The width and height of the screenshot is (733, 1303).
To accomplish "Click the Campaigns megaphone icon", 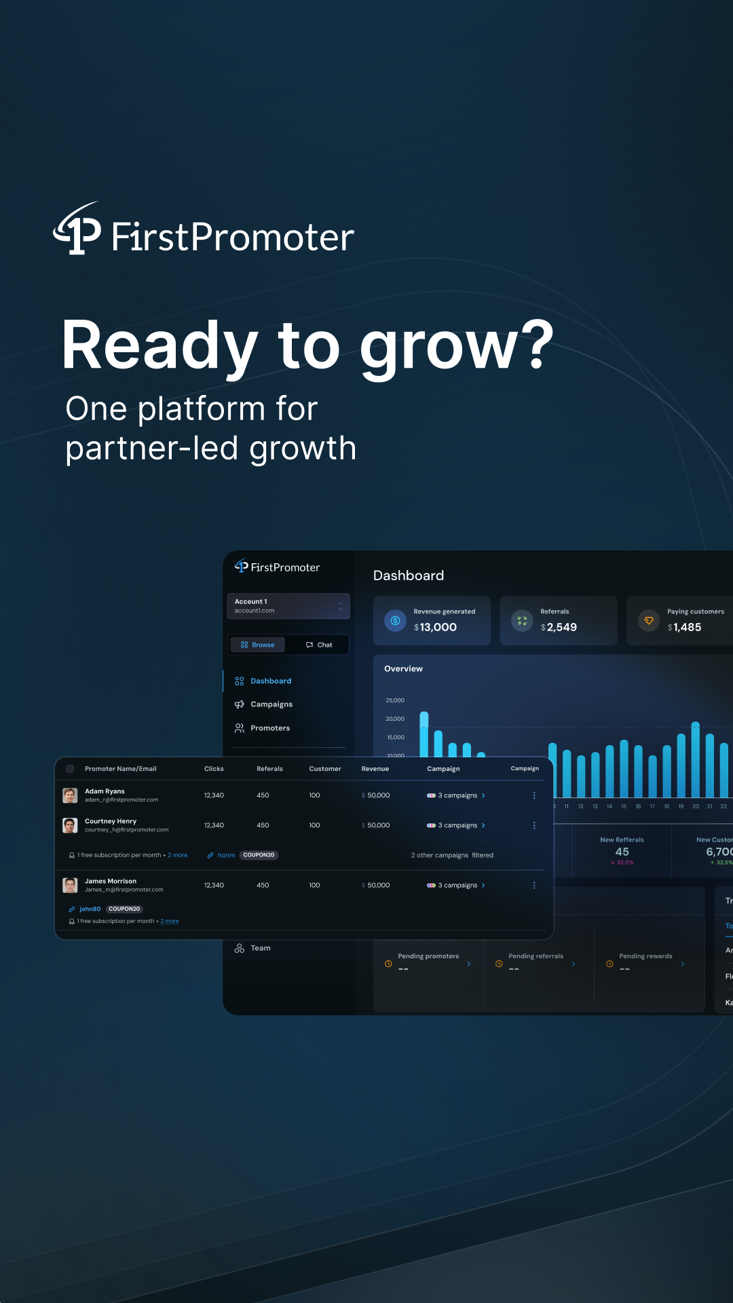I will [240, 704].
